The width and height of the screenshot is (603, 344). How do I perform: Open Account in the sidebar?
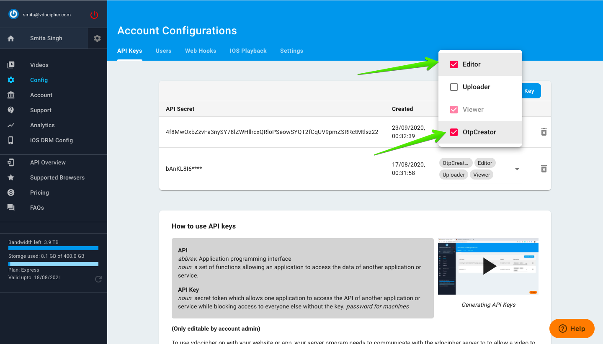(x=41, y=95)
